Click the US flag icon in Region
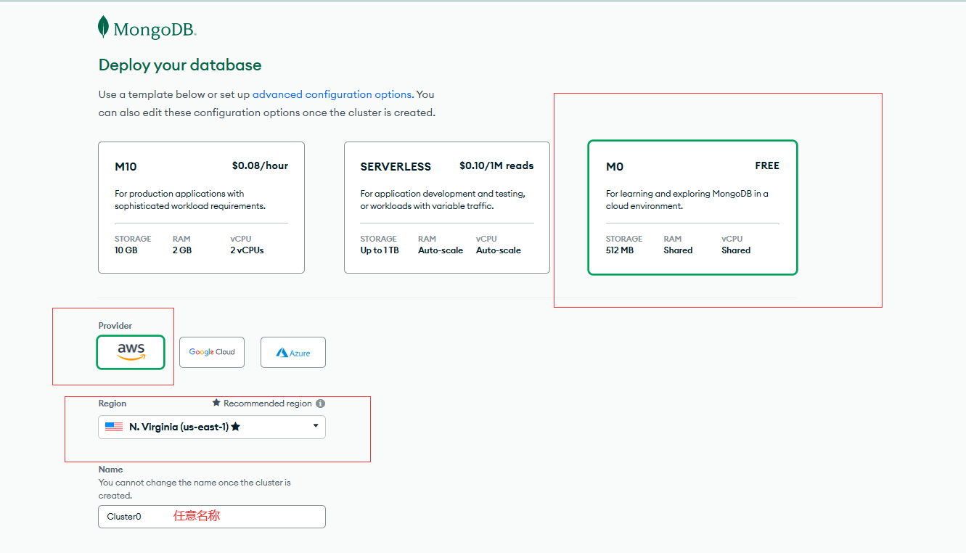 pos(114,427)
